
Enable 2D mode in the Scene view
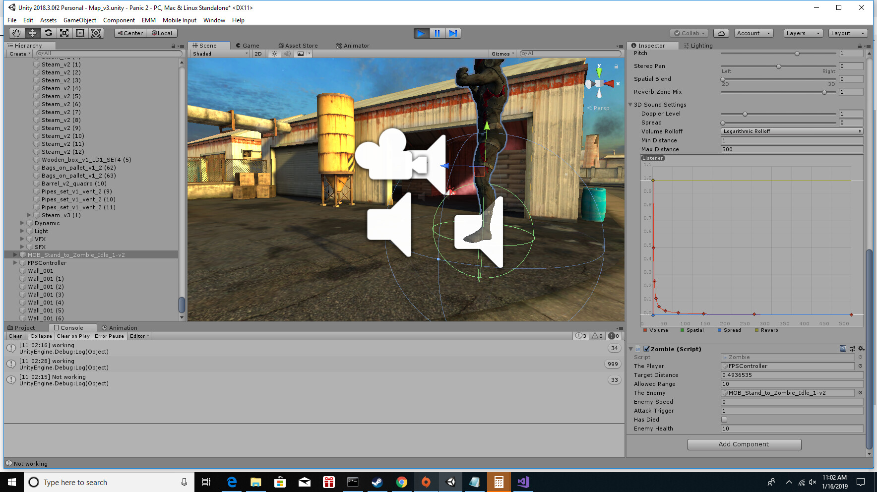258,54
